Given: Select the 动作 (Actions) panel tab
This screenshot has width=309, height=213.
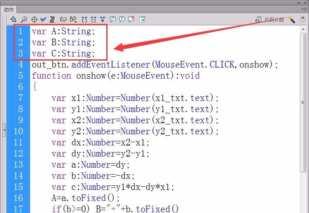Looking at the screenshot, I should point(9,9).
